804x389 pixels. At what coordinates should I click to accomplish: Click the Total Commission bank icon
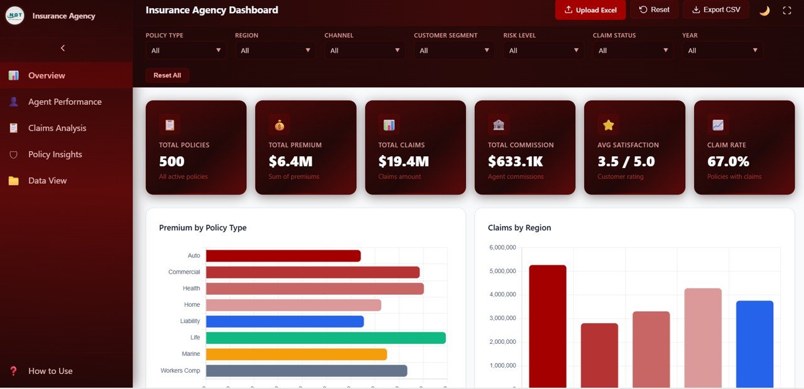coord(499,125)
